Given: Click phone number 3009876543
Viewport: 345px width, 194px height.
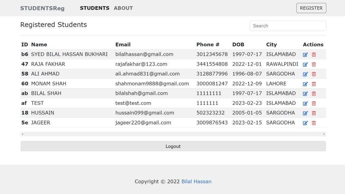Looking at the screenshot, I should (212, 123).
